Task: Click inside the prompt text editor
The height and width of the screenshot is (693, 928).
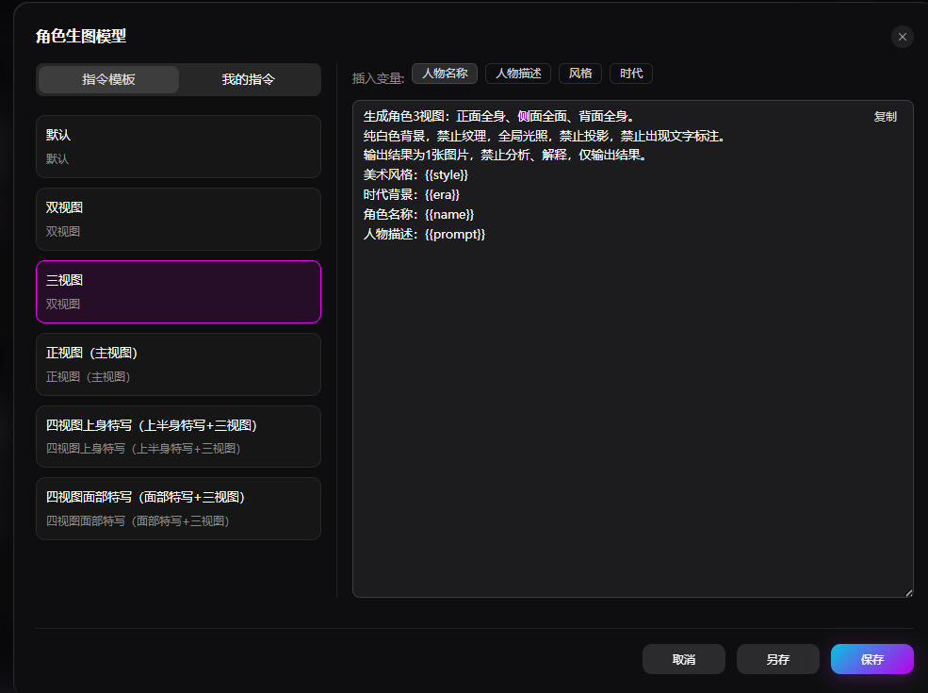Action: coord(633,349)
